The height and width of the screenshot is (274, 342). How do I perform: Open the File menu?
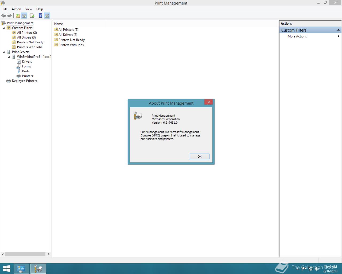[x=5, y=9]
